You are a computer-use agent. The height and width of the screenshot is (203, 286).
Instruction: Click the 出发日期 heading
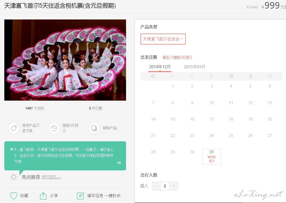pyautogui.click(x=149, y=57)
